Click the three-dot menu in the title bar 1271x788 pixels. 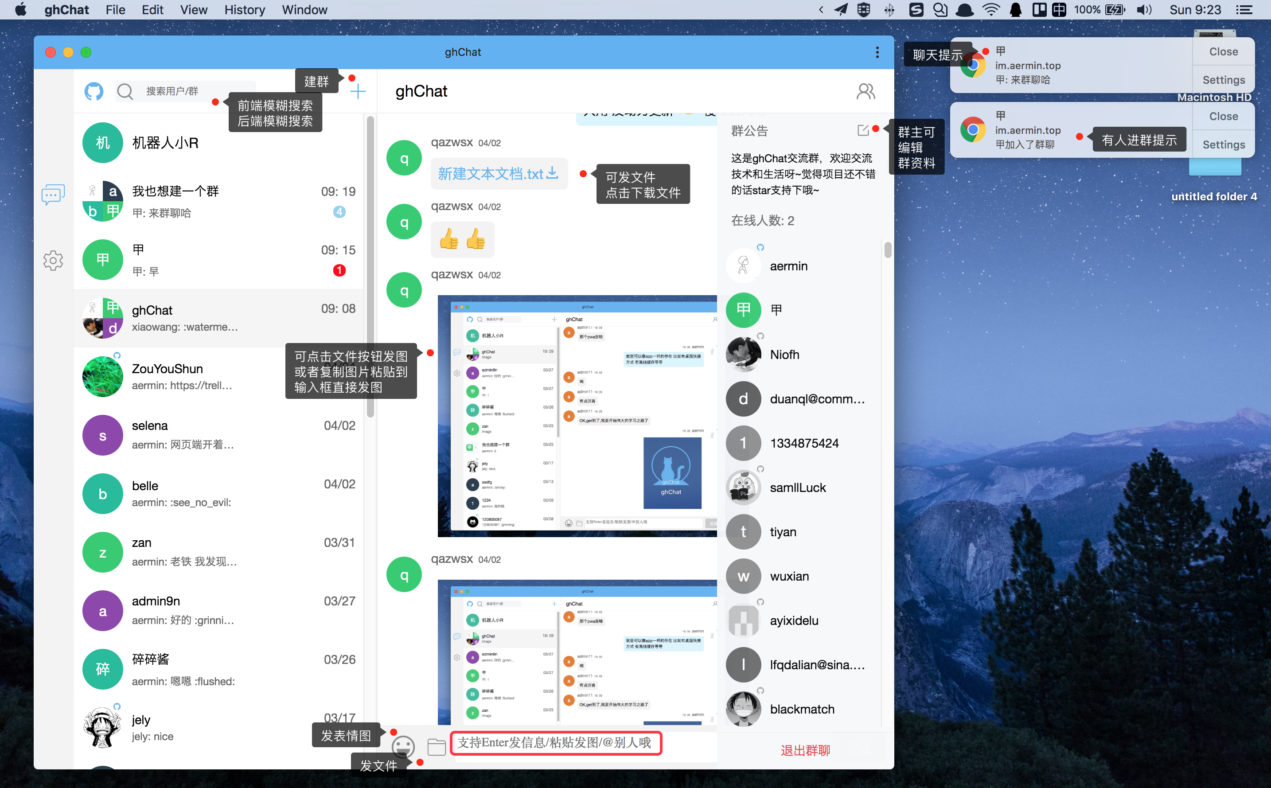(877, 52)
